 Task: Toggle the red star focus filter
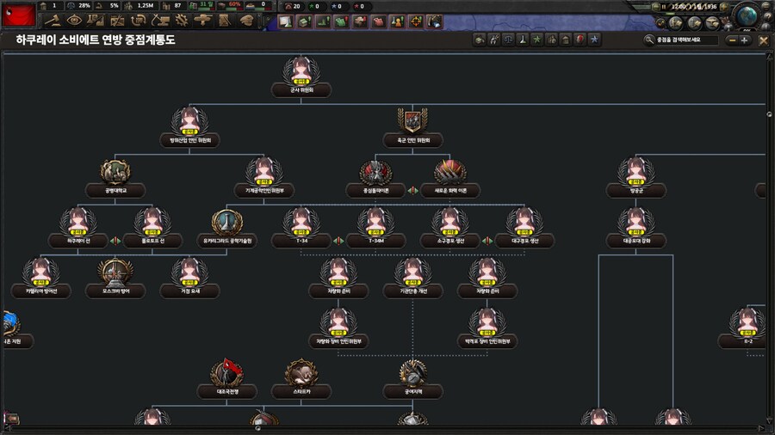pos(580,40)
